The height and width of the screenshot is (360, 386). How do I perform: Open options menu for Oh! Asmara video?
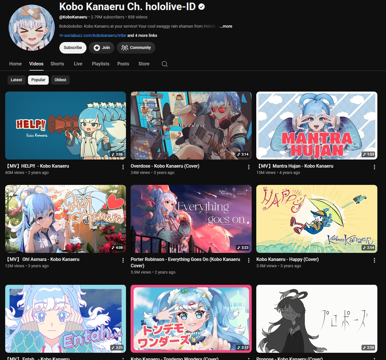point(123,260)
